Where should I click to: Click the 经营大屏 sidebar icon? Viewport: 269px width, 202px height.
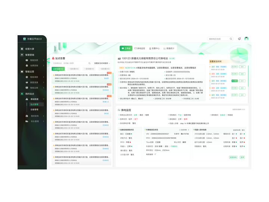(x=22, y=49)
